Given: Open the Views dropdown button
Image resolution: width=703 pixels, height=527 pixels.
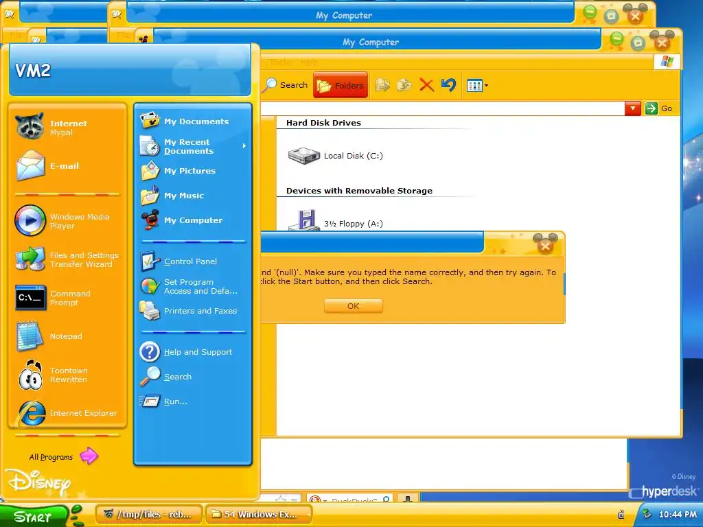Looking at the screenshot, I should [x=477, y=85].
